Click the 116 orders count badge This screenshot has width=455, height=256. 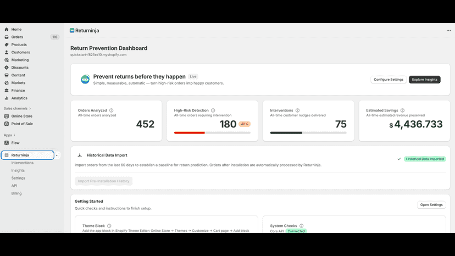pos(55,37)
